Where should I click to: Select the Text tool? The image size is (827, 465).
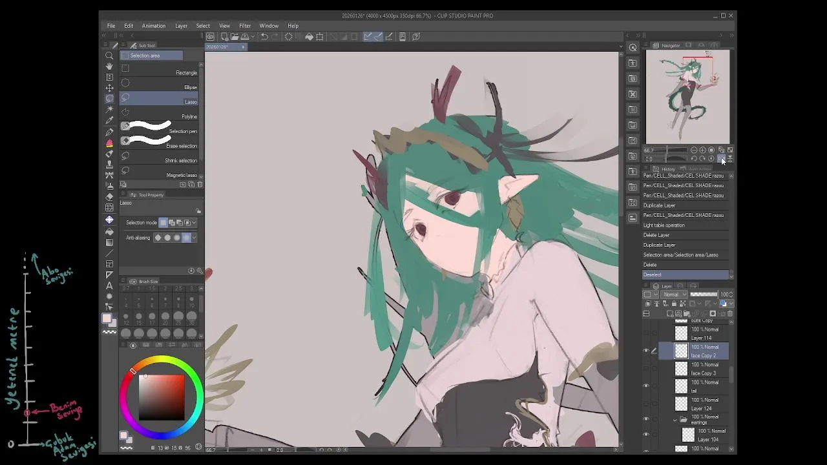coord(109,285)
